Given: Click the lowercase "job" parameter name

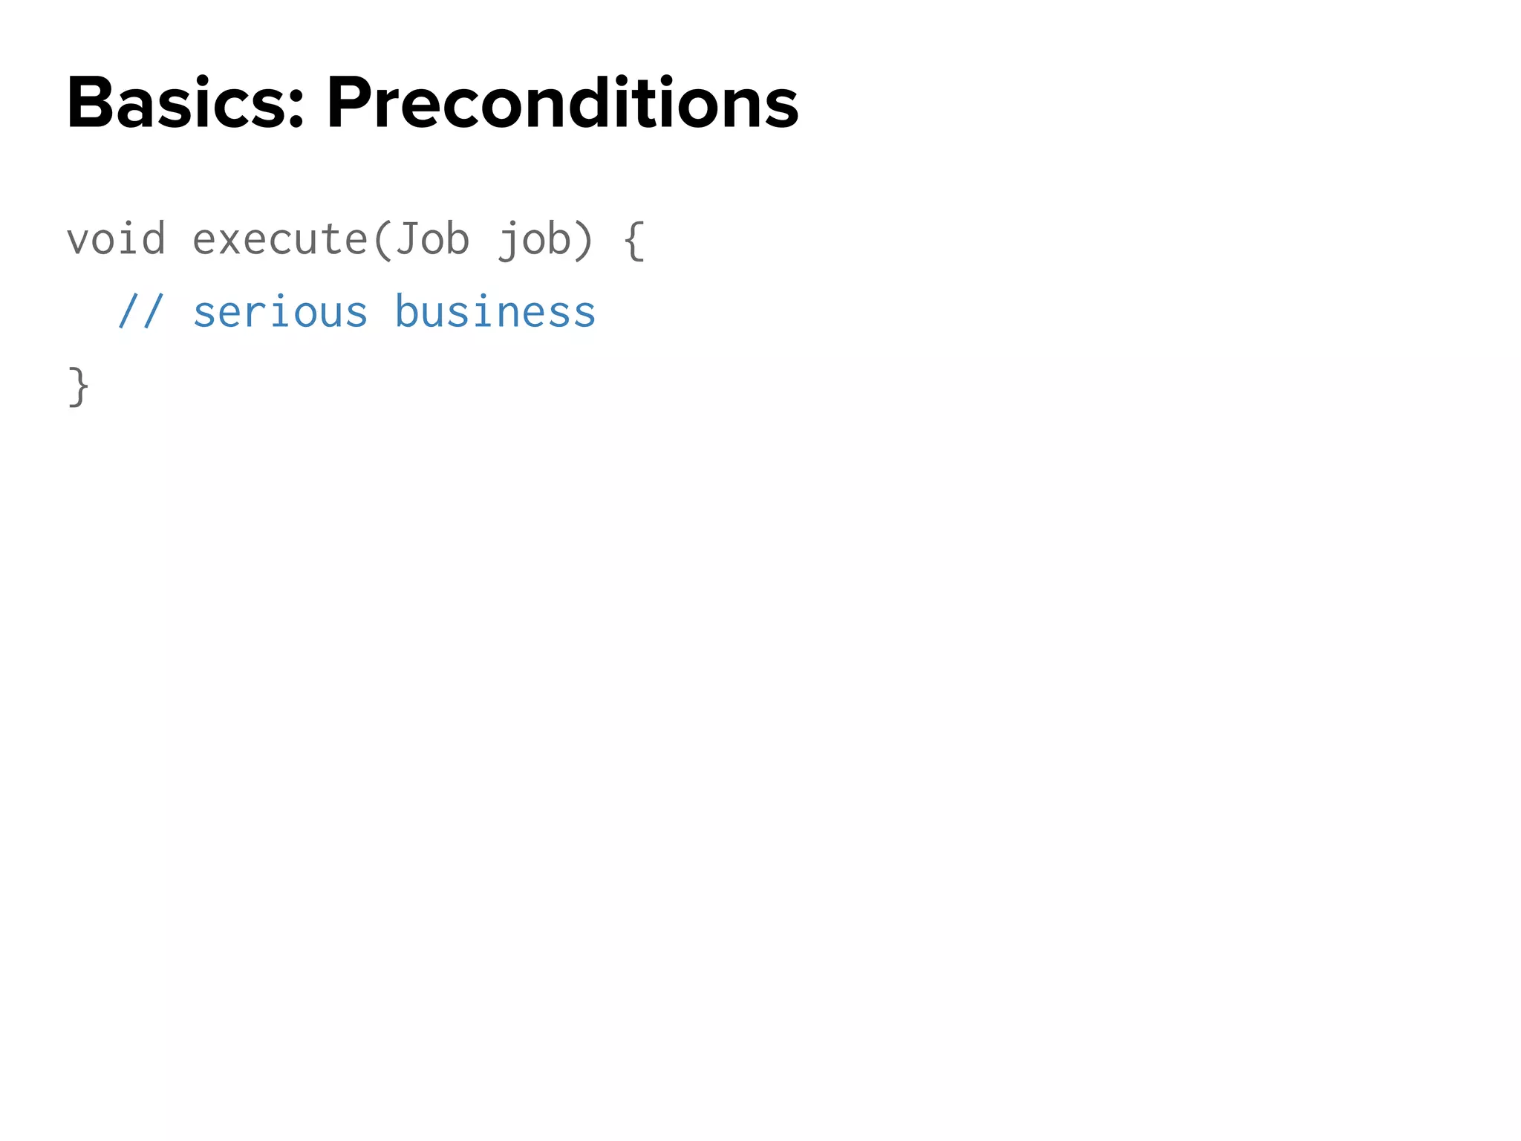Looking at the screenshot, I should (x=533, y=240).
